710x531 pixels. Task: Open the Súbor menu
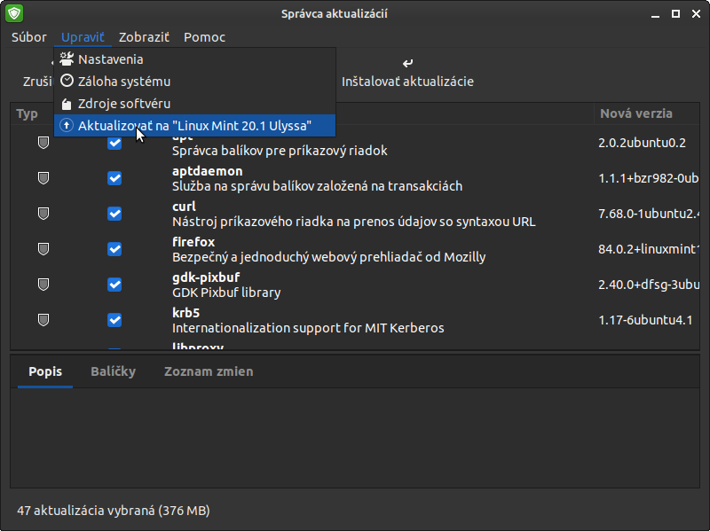28,37
